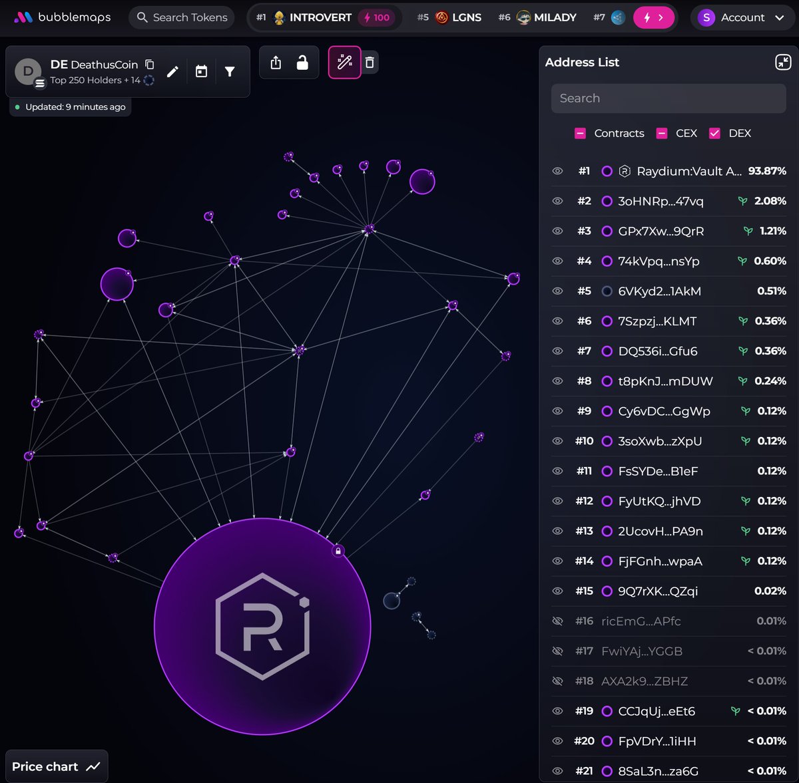The width and height of the screenshot is (799, 783).
Task: Hide address #1 Raydium Vault
Action: coord(558,171)
